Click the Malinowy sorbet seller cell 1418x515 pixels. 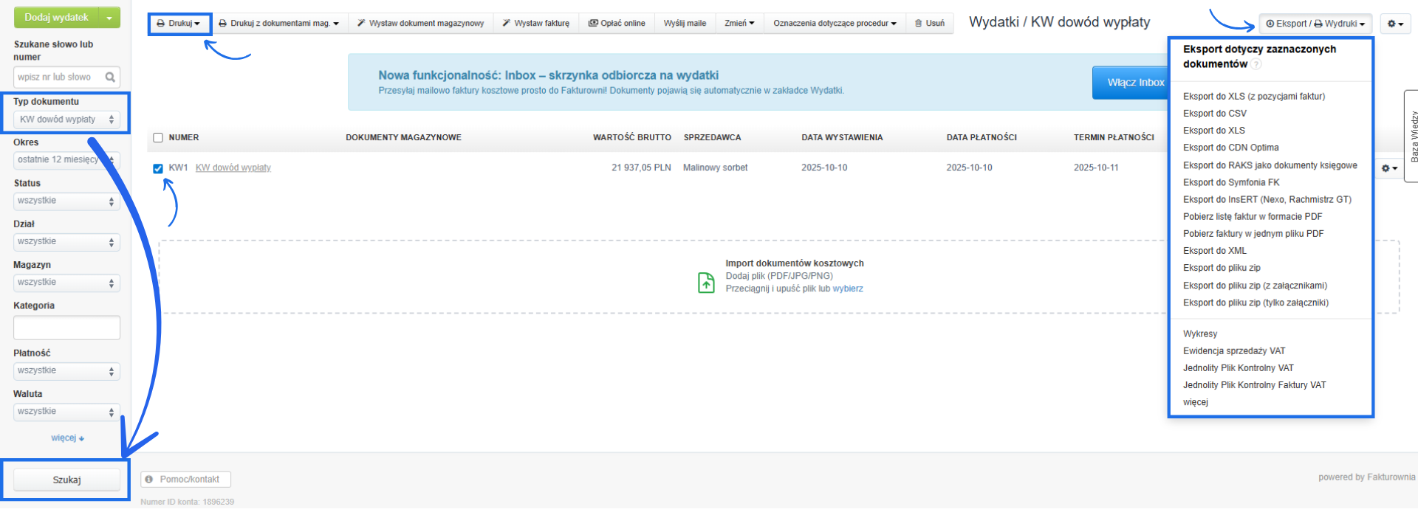715,168
